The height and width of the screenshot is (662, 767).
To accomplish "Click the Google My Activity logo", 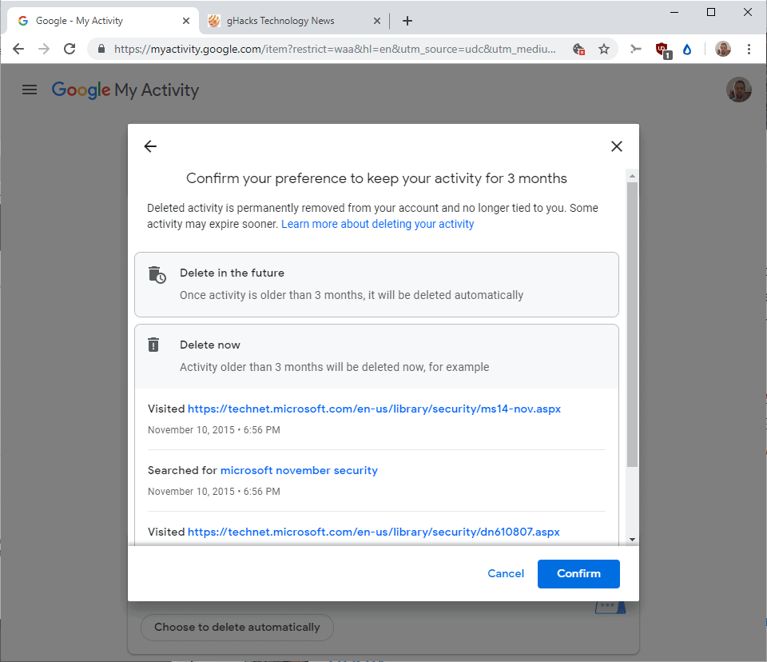I will coord(125,90).
